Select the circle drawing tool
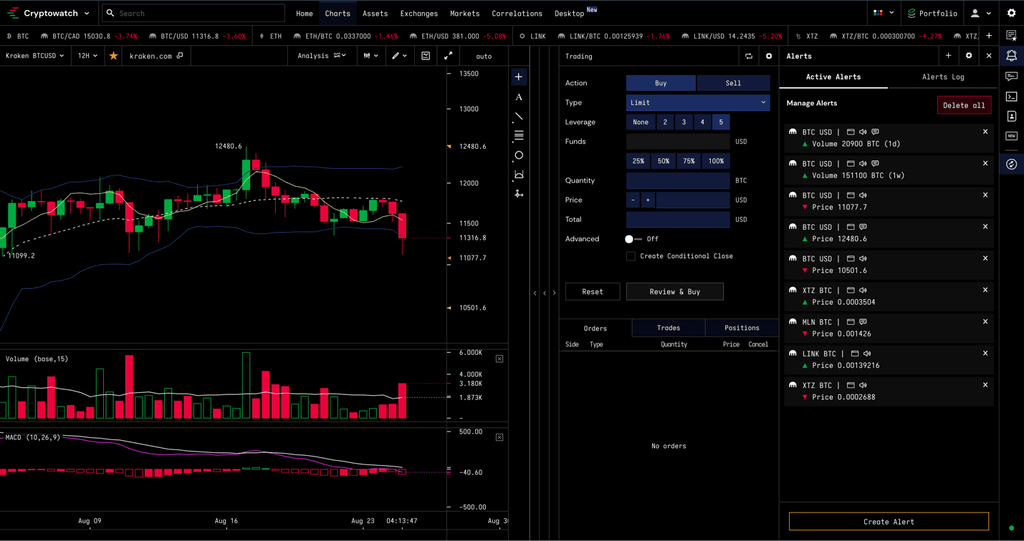Screen dimensions: 1024x541 (519, 155)
